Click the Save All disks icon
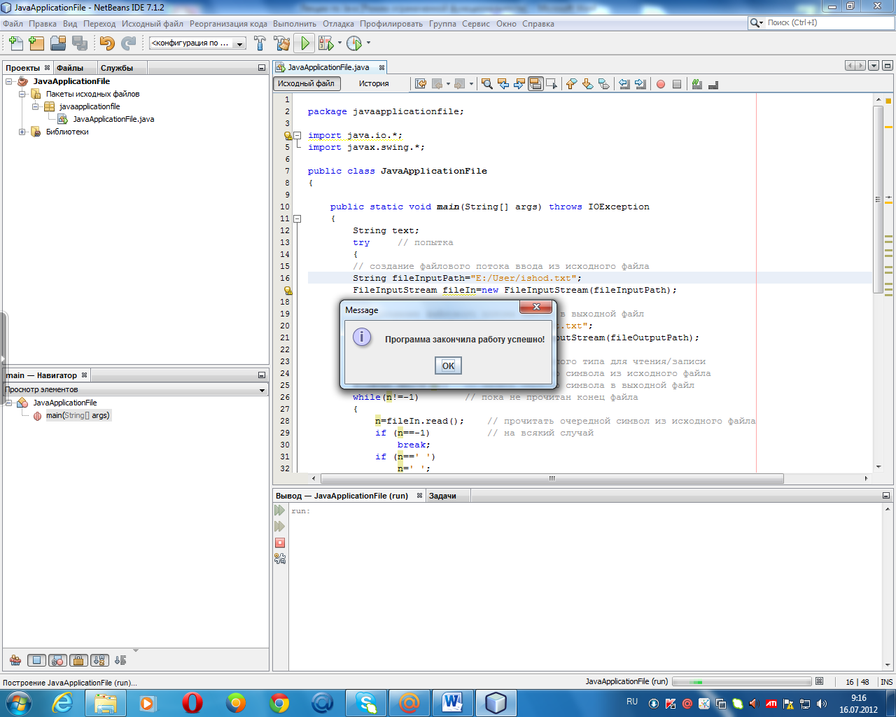 click(80, 43)
